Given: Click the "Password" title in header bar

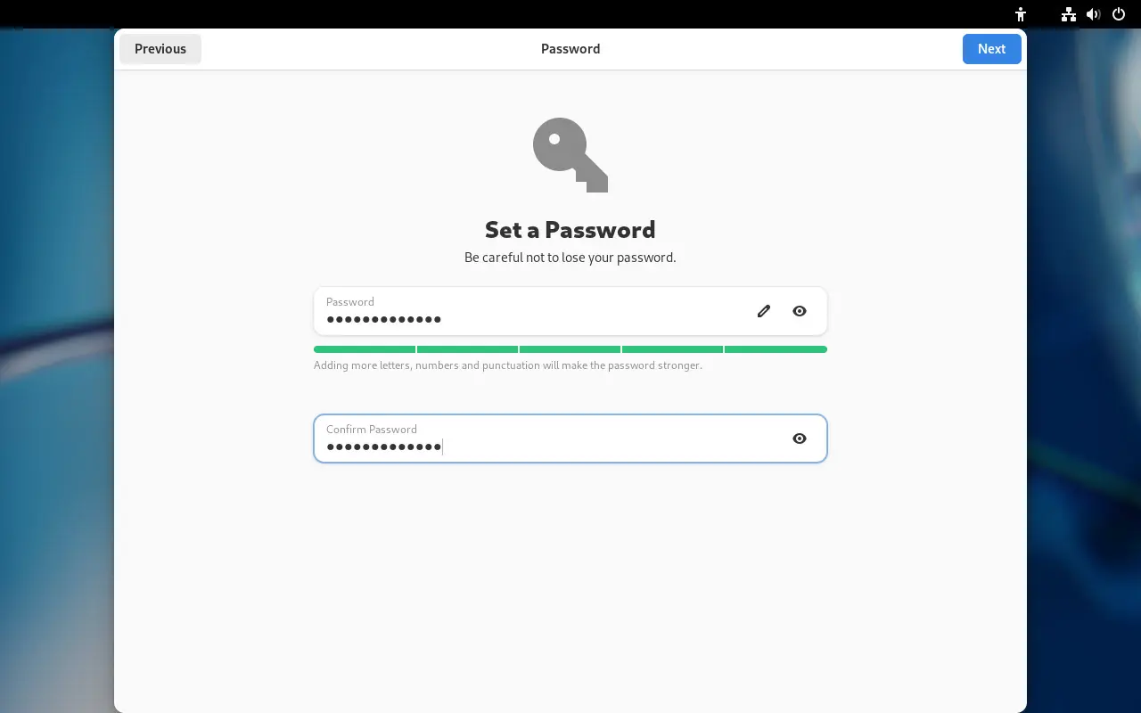Looking at the screenshot, I should point(570,49).
